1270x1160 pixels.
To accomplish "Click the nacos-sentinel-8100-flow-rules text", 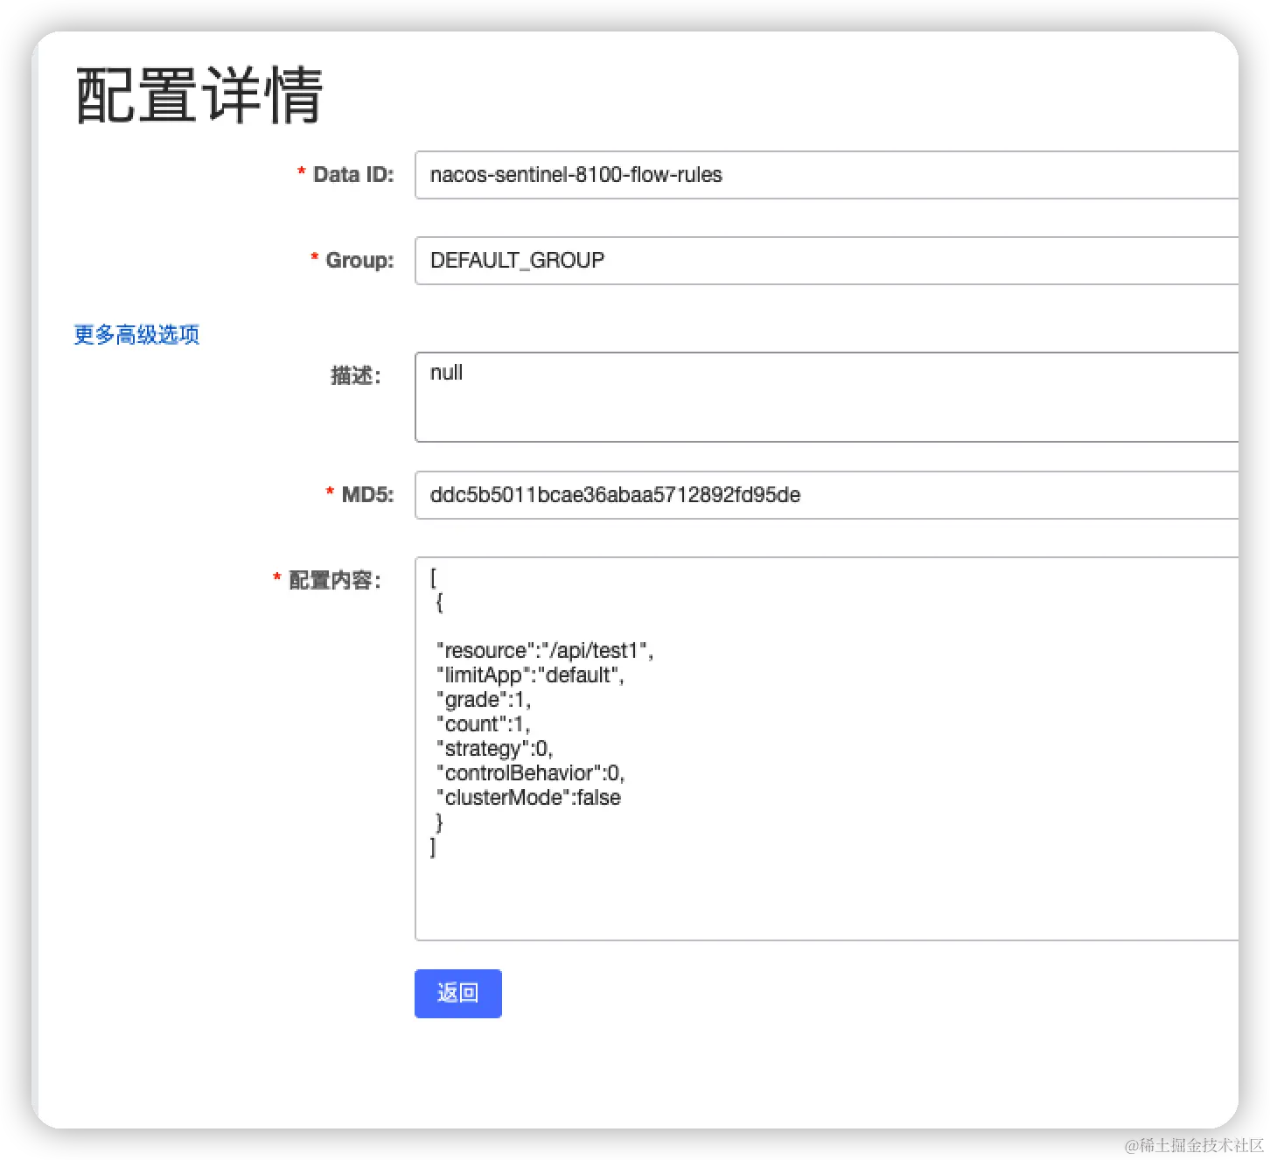I will point(575,175).
